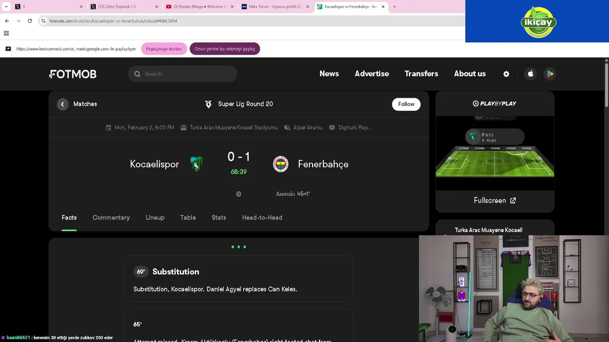Viewport: 609px width, 342px height.
Task: Click the streamer webcam overlay
Action: point(514,289)
